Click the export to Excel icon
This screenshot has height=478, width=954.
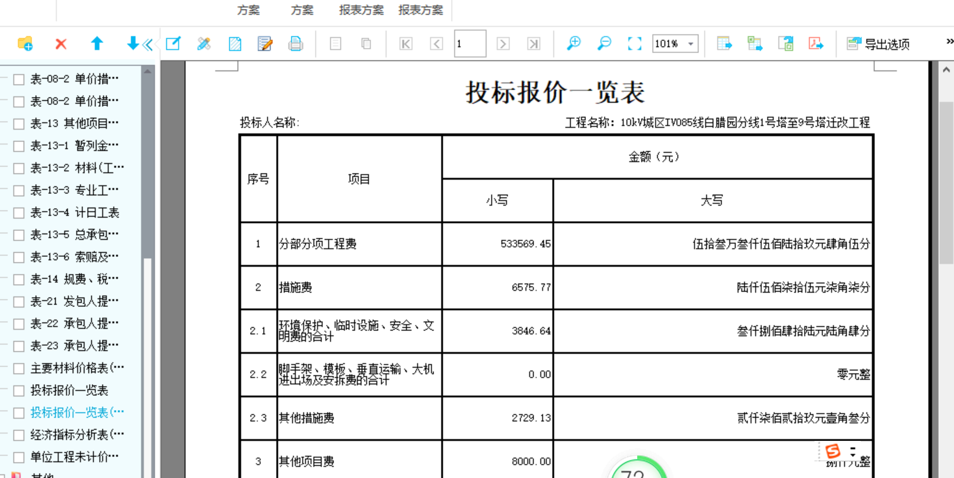[755, 44]
